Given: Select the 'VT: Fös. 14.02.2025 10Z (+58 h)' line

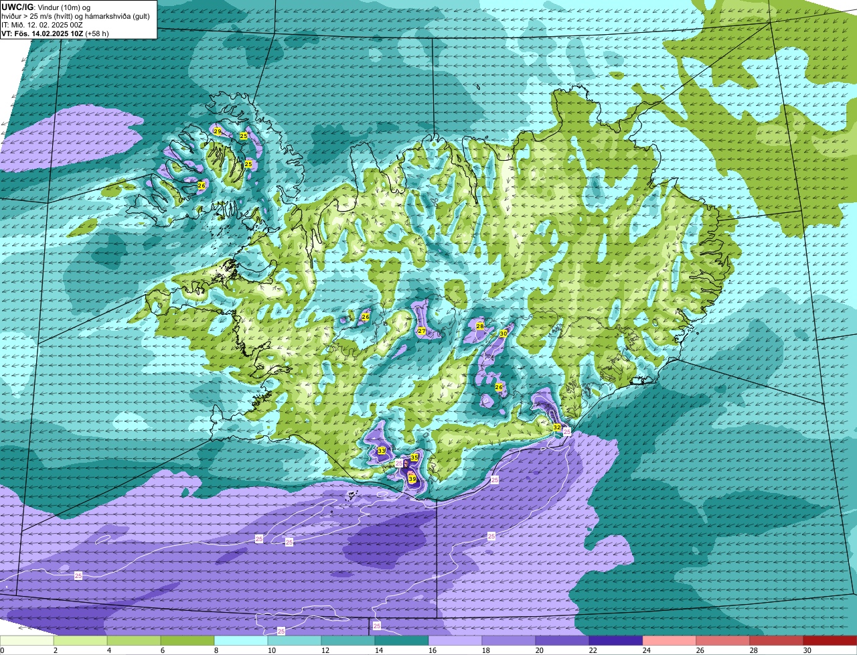Looking at the screenshot, I should (55, 33).
